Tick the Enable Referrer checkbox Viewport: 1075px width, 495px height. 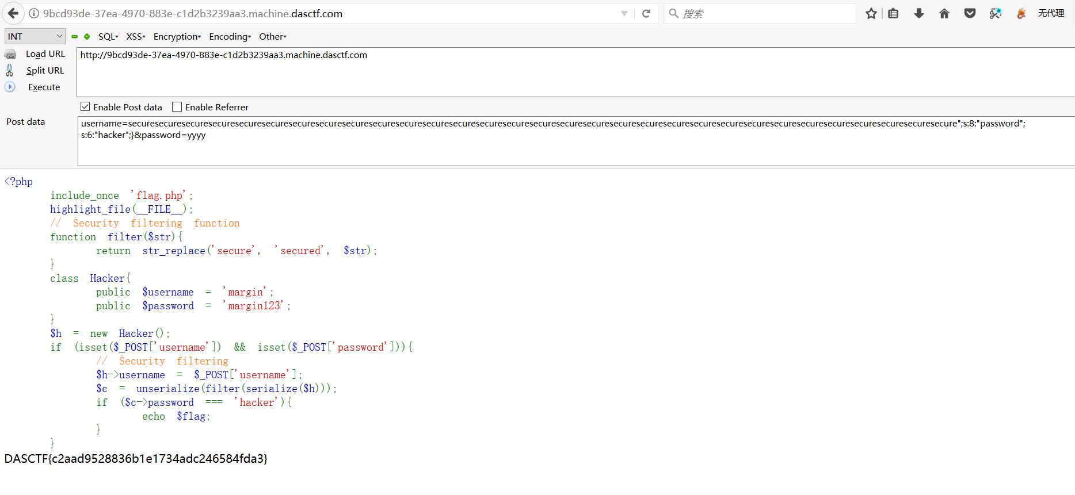click(x=177, y=107)
